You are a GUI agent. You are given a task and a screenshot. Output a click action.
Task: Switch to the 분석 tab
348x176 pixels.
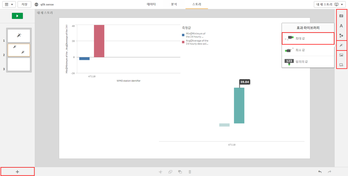(x=174, y=5)
